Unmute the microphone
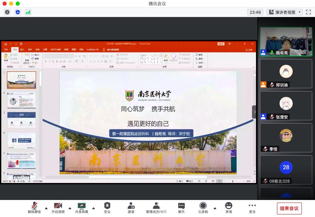The height and width of the screenshot is (217, 315). point(34,208)
